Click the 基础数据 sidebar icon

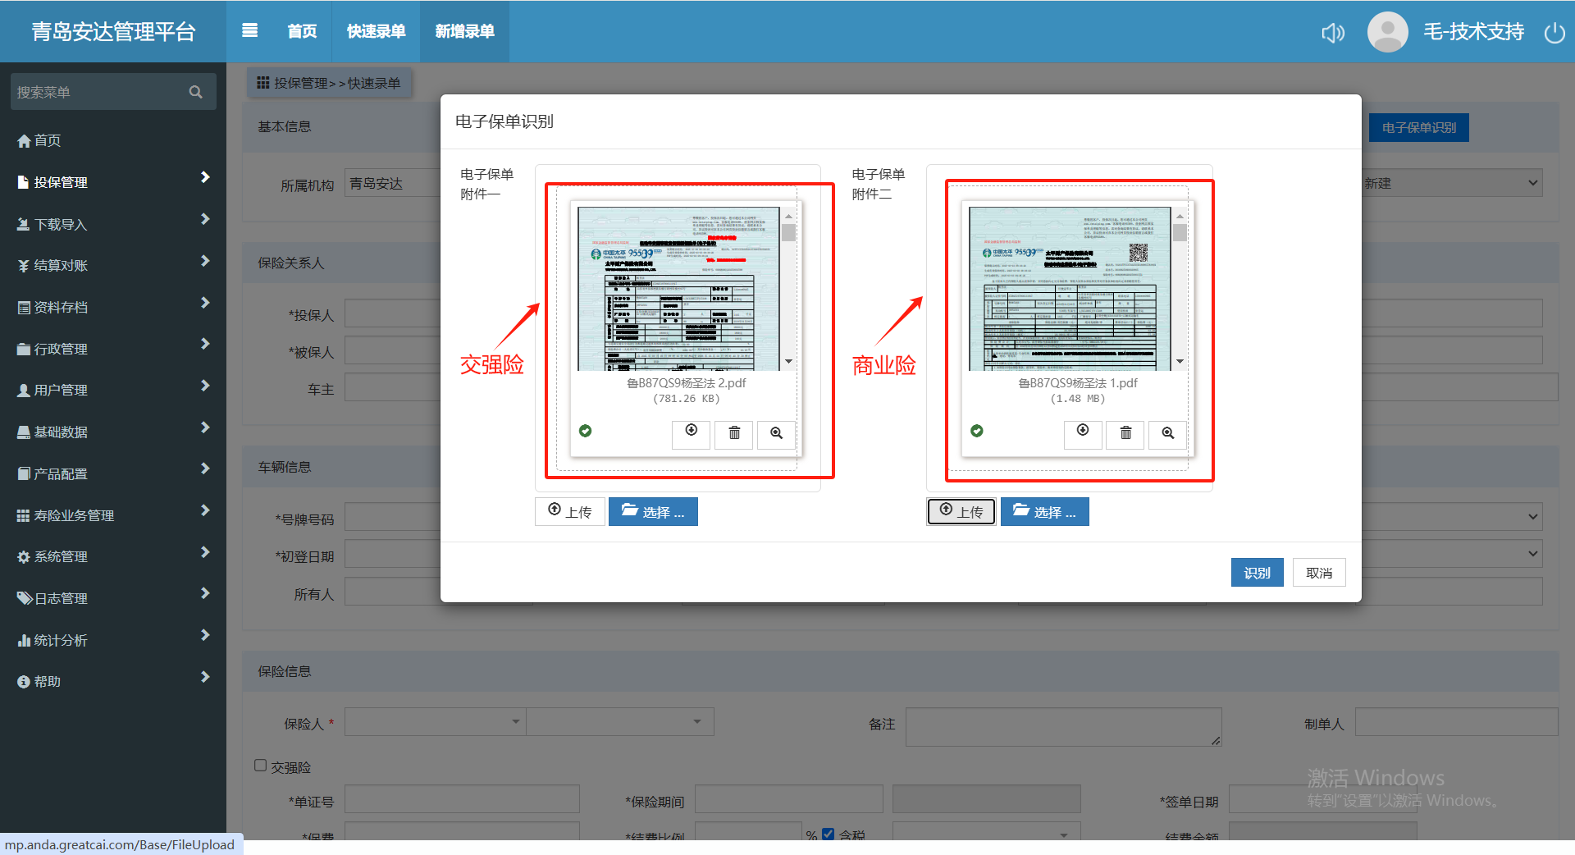24,432
